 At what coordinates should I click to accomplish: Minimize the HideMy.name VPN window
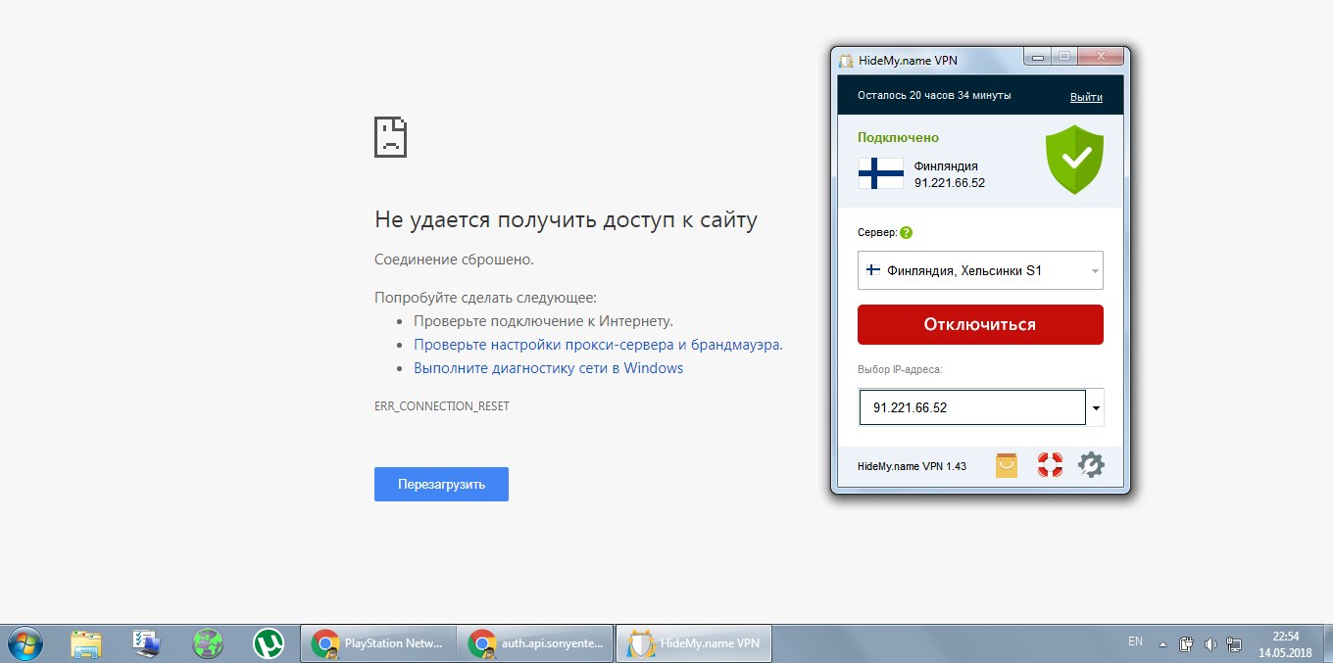pyautogui.click(x=1038, y=57)
